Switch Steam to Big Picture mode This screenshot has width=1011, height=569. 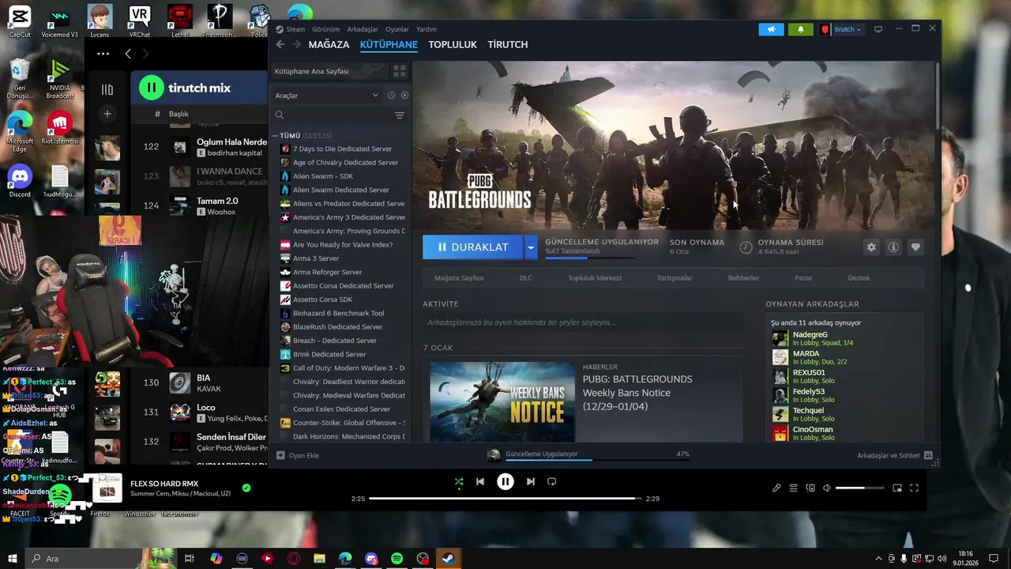coord(878,29)
